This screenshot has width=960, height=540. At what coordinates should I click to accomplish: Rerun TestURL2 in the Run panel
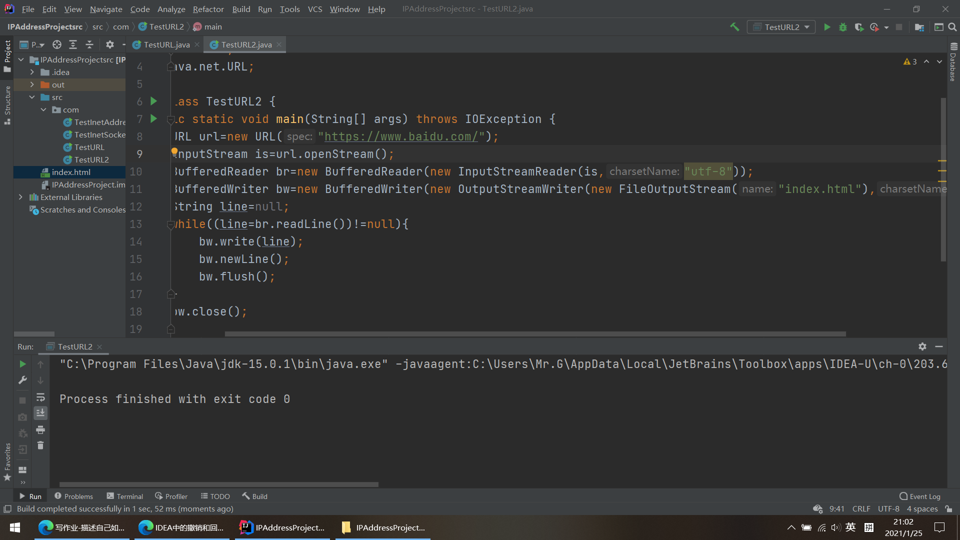pos(22,364)
